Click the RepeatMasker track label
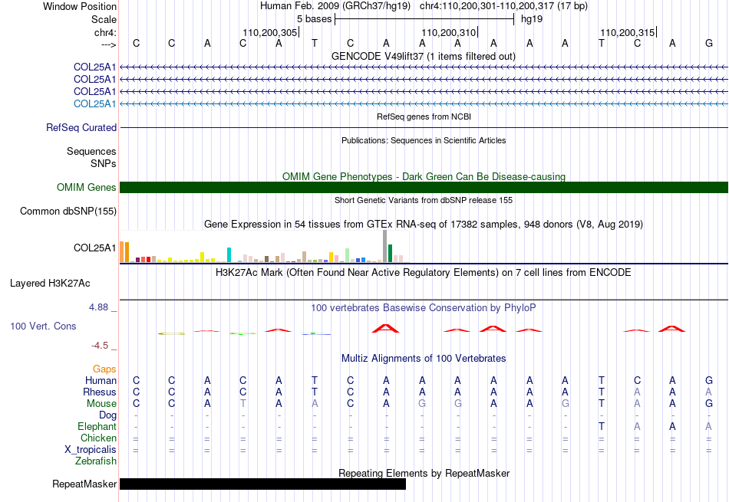 click(84, 484)
